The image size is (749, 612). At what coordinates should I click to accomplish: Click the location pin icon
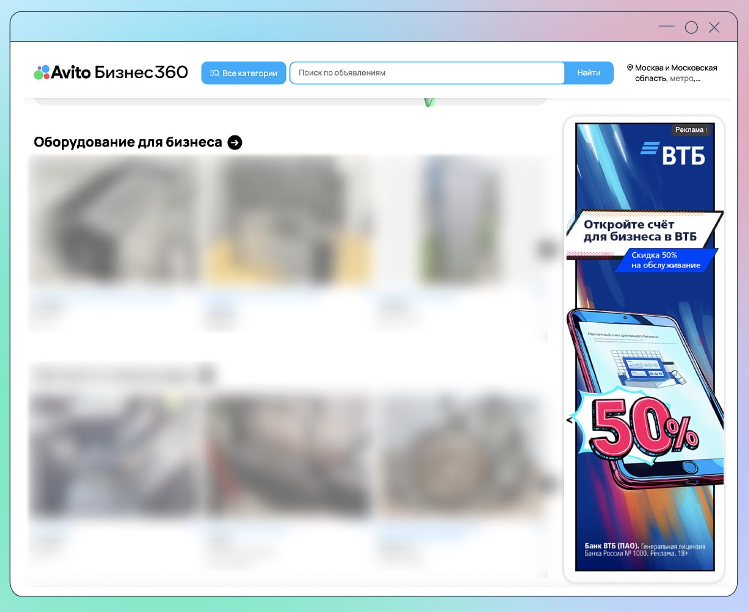630,67
